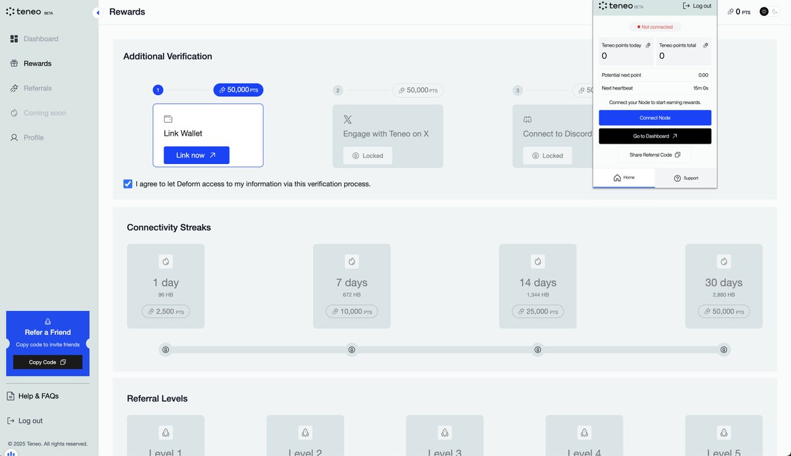Select Rewards in the sidebar
The image size is (791, 456).
[x=31, y=63]
